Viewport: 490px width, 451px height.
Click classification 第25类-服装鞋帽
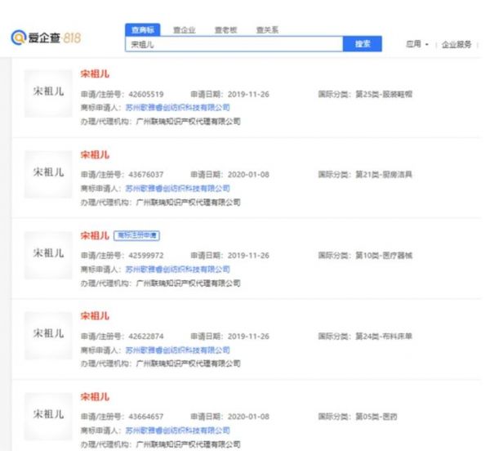click(x=384, y=94)
